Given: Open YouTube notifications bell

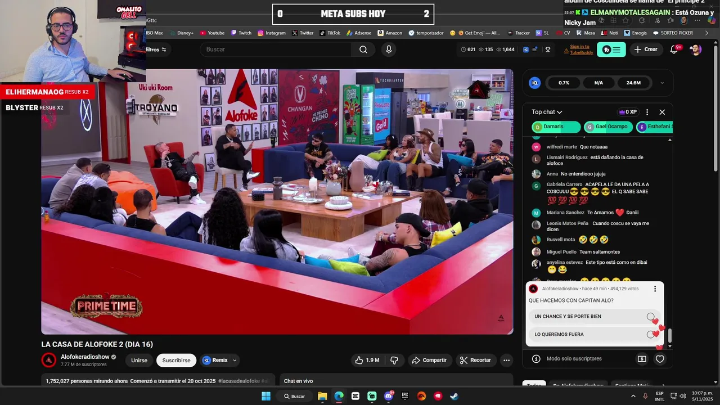Looking at the screenshot, I should pyautogui.click(x=674, y=49).
